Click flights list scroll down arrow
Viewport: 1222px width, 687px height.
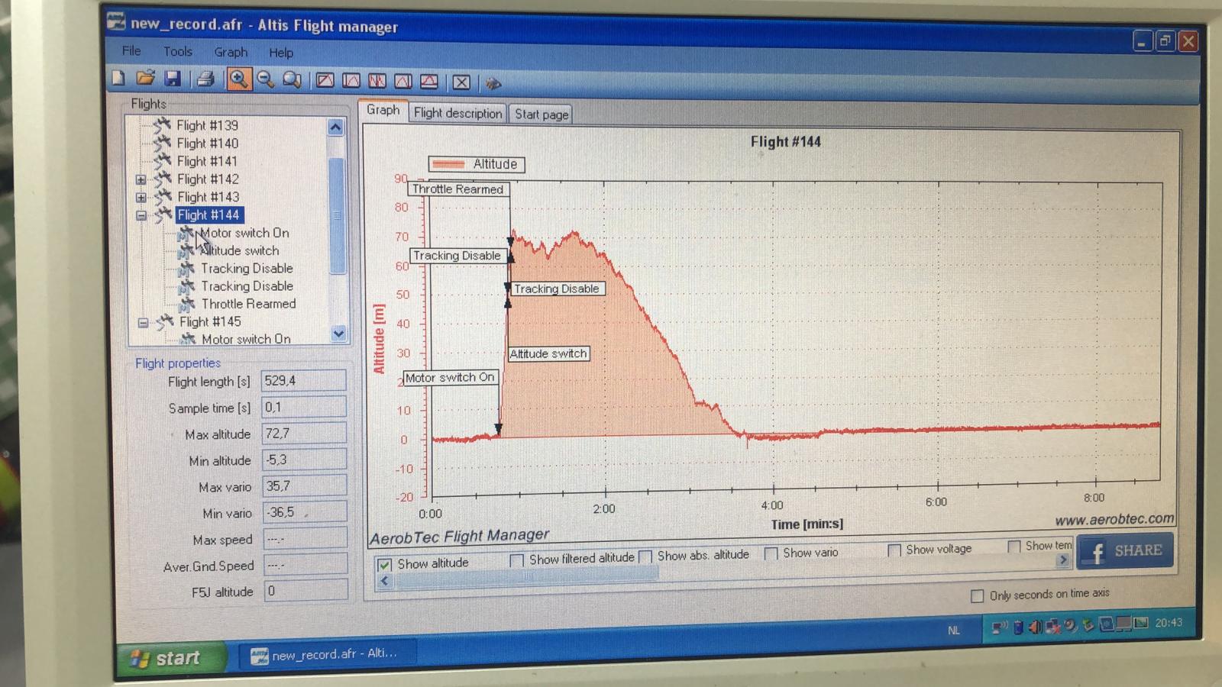click(338, 333)
